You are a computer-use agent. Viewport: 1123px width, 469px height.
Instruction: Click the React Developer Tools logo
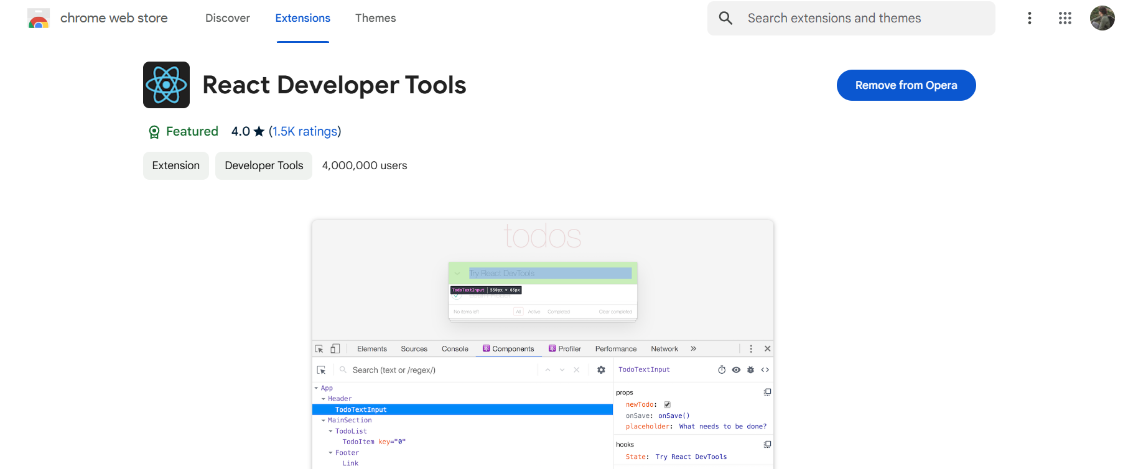click(x=166, y=85)
